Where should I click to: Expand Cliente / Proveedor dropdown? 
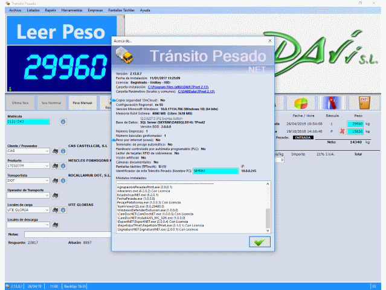[x=47, y=151]
